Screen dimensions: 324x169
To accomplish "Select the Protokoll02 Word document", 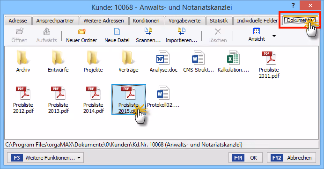I will (x=163, y=96).
